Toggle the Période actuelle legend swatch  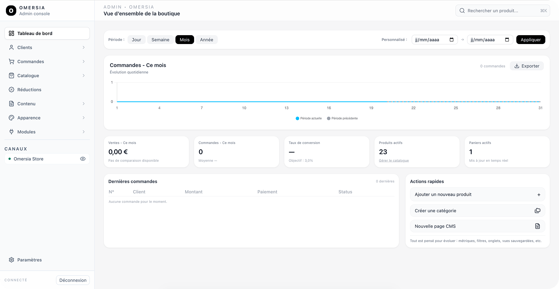point(297,118)
